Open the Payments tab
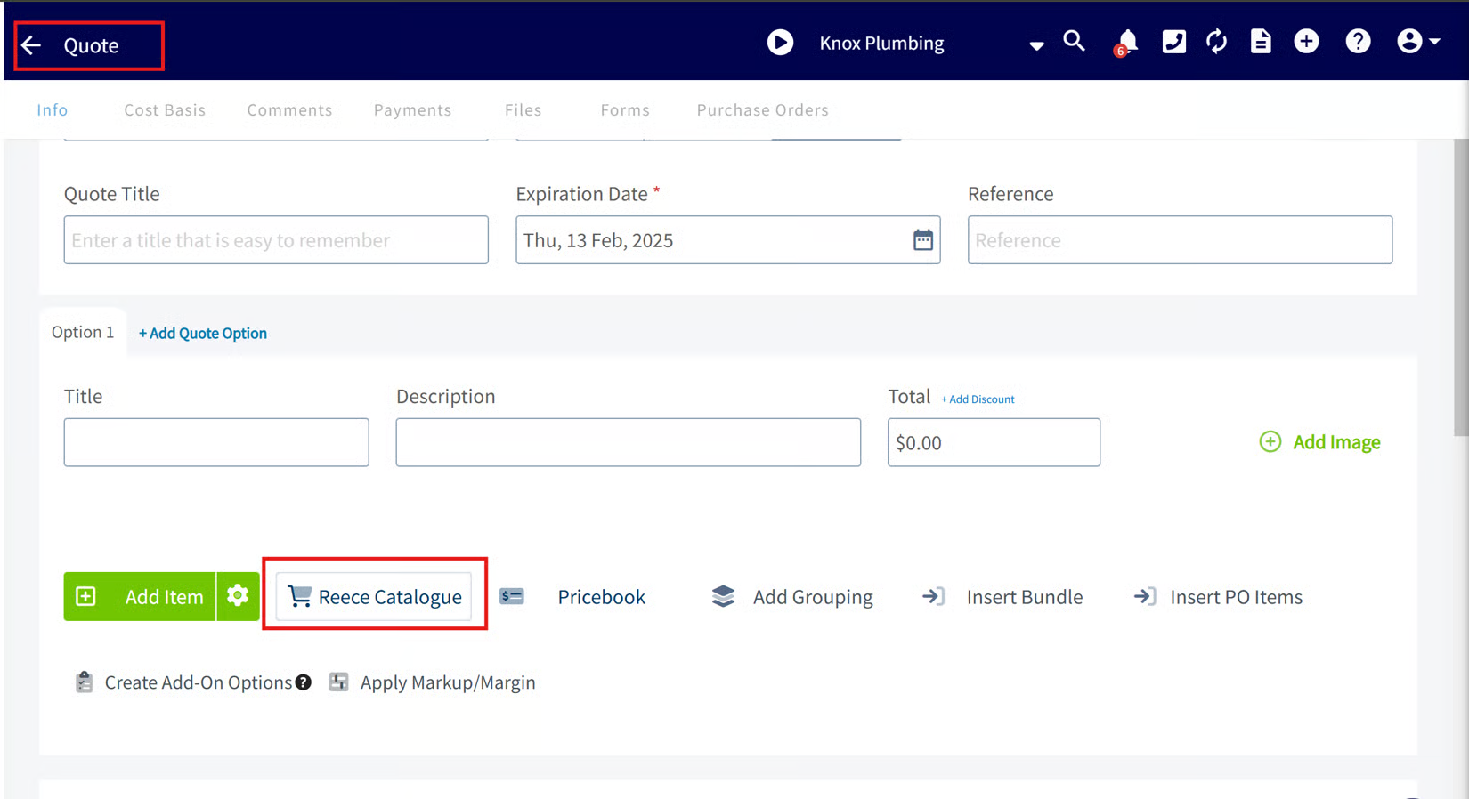This screenshot has width=1469, height=799. (x=412, y=109)
